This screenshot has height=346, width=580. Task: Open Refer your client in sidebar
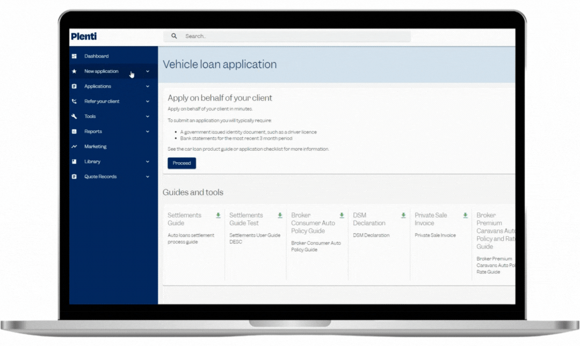(x=113, y=101)
